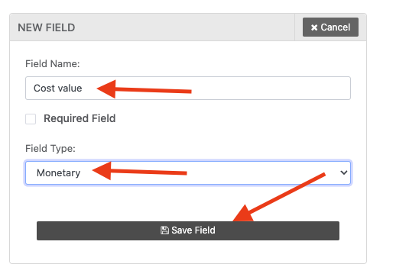Click the red arrow pointing at Monetary
This screenshot has width=396, height=277.
pos(140,171)
